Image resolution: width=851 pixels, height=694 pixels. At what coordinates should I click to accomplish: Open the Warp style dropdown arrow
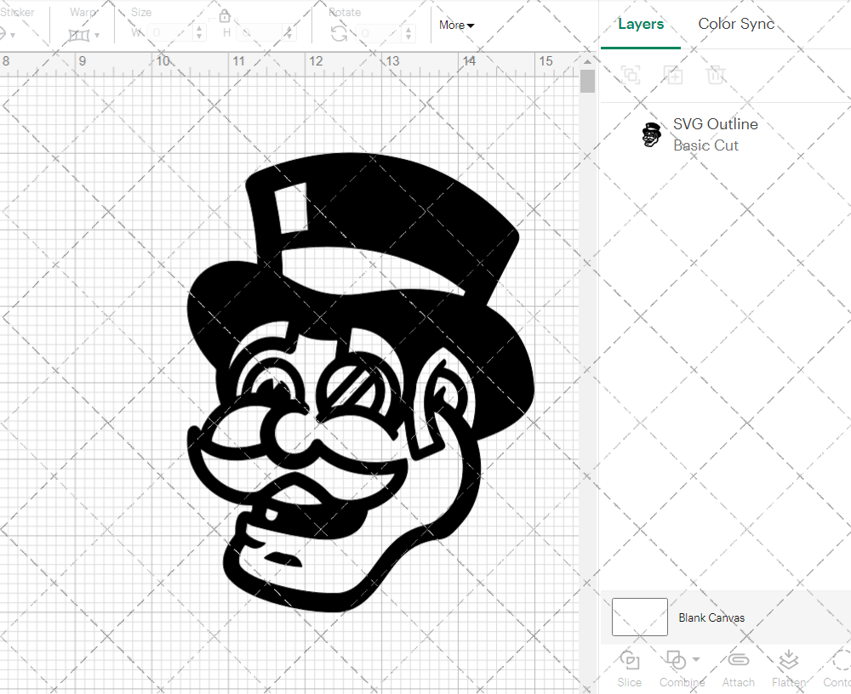(97, 36)
